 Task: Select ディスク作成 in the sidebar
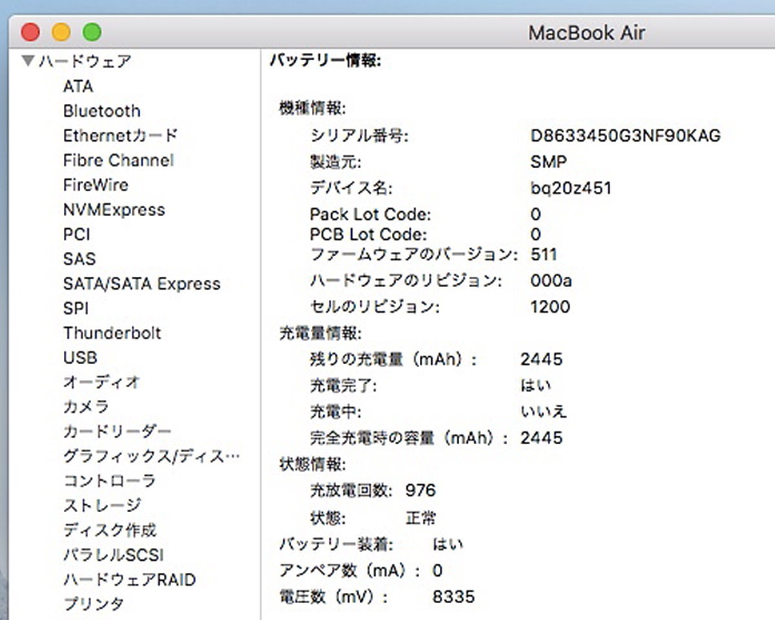110,530
